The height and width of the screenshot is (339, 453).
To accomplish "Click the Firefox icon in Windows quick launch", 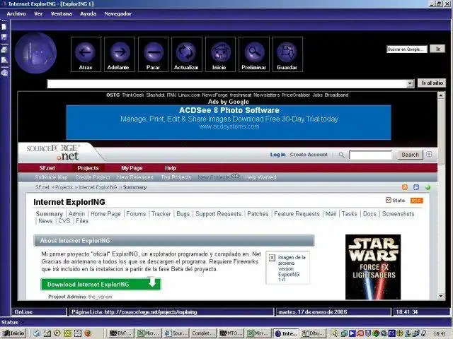I will [x=88, y=333].
